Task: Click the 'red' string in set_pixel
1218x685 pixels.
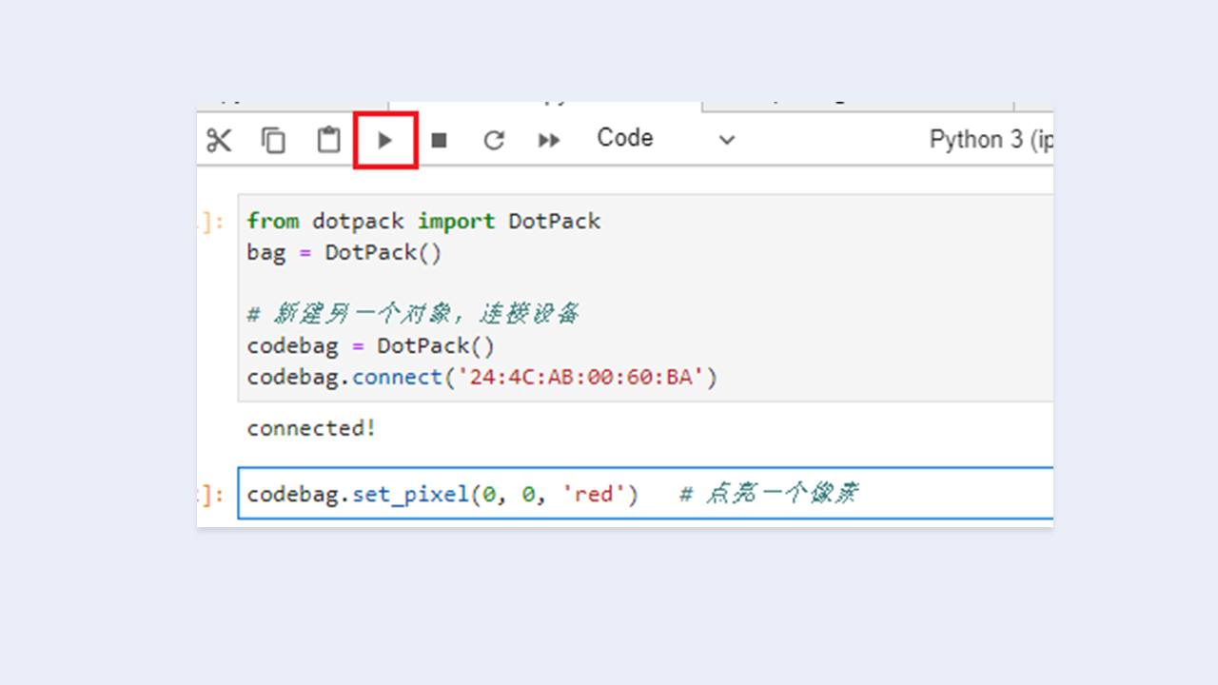Action: pos(594,495)
